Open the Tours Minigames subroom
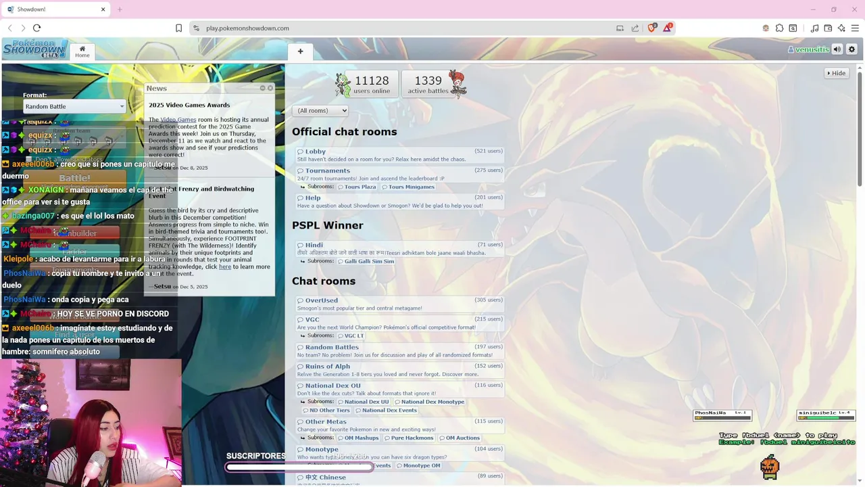The height and width of the screenshot is (487, 865). tap(408, 187)
